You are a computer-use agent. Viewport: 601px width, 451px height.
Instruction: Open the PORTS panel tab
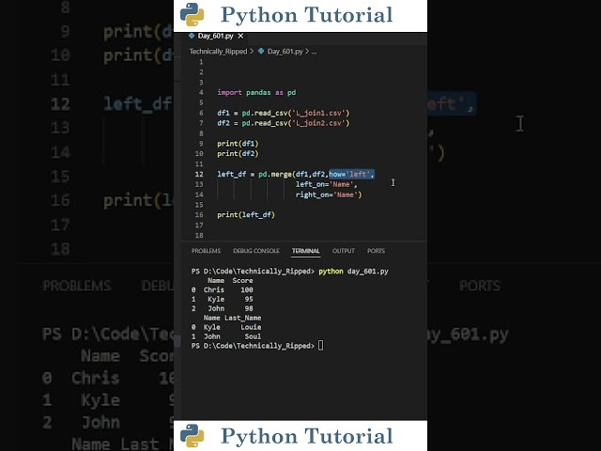(x=376, y=251)
